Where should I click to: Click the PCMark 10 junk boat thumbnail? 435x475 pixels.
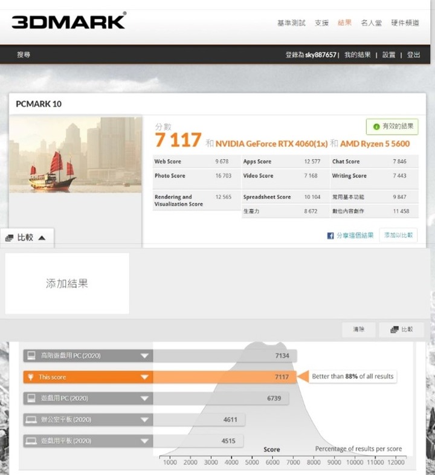(76, 155)
